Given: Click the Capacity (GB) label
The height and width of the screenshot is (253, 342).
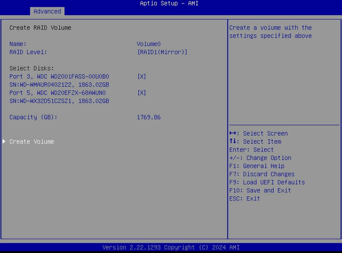Looking at the screenshot, I should click(x=33, y=117).
